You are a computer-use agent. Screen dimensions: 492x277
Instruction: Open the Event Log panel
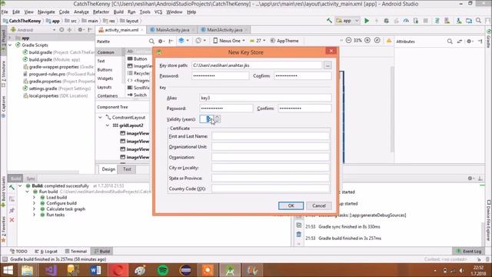coord(469,252)
